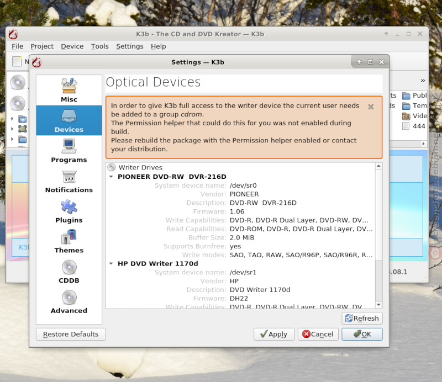The height and width of the screenshot is (382, 442).
Task: Cancel the Settings dialog
Action: 318,334
